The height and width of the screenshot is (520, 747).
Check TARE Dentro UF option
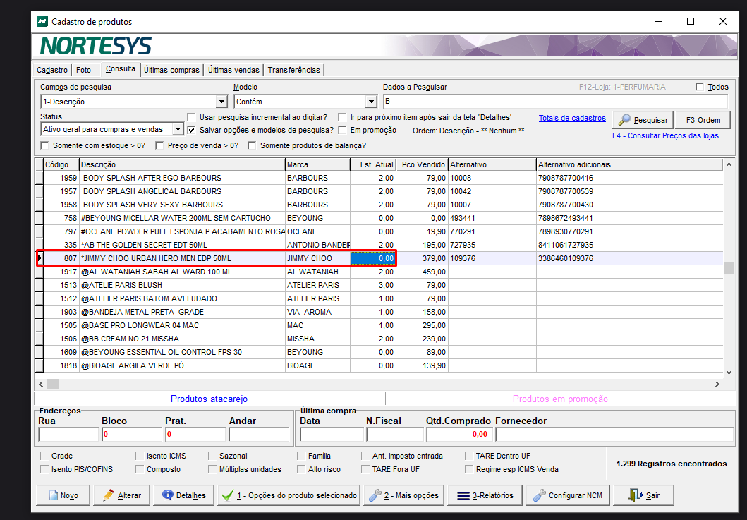click(469, 456)
